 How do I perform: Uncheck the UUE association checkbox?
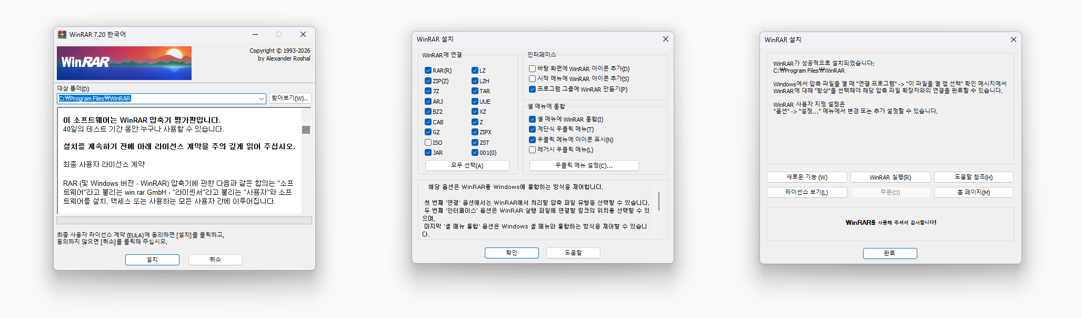point(475,102)
